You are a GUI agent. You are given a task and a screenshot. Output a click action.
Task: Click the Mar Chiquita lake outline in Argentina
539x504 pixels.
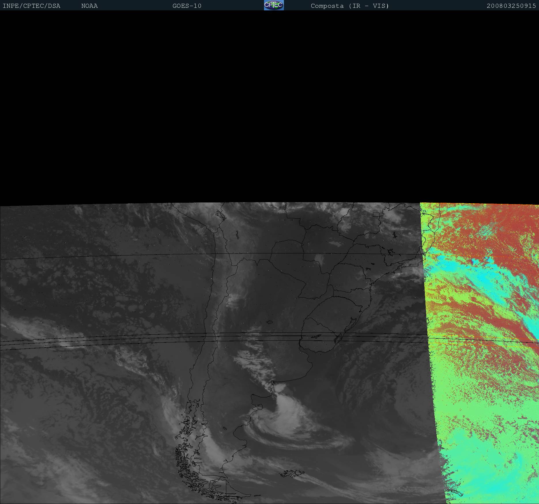pos(270,322)
